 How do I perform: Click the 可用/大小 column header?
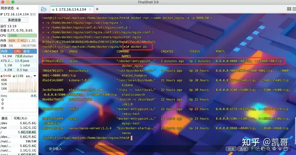(20, 118)
